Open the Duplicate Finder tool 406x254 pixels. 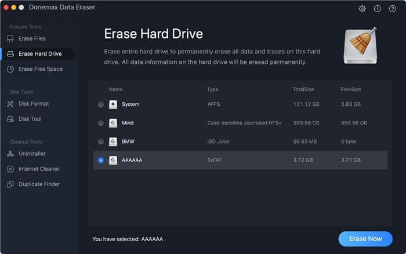pyautogui.click(x=39, y=184)
